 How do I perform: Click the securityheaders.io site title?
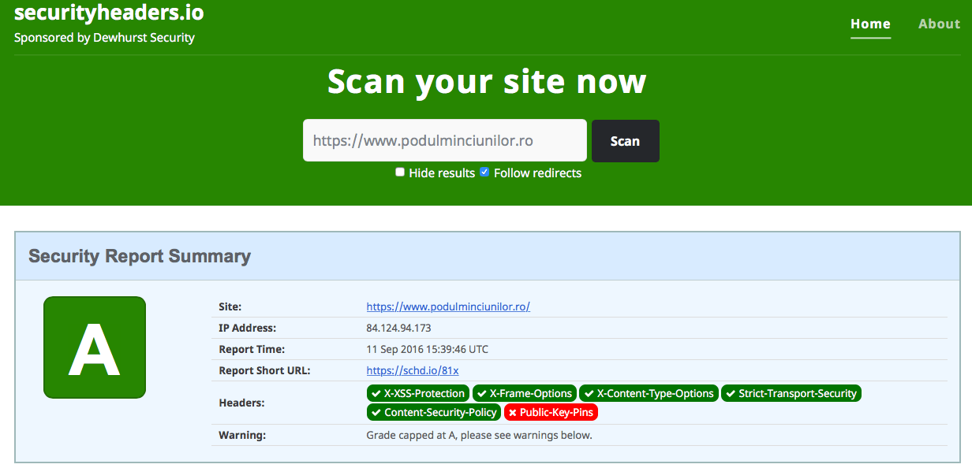pyautogui.click(x=109, y=13)
